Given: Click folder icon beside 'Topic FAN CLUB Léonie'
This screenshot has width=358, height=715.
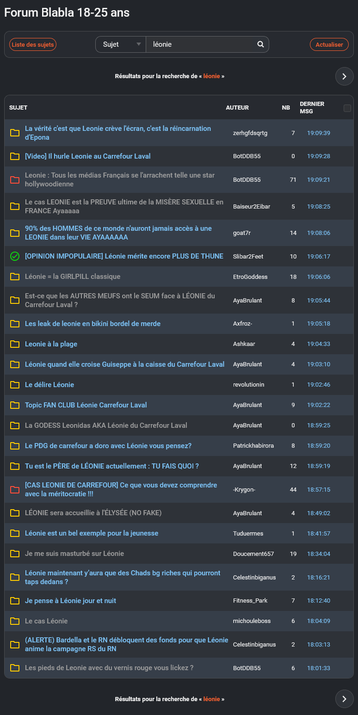Looking at the screenshot, I should pyautogui.click(x=15, y=405).
